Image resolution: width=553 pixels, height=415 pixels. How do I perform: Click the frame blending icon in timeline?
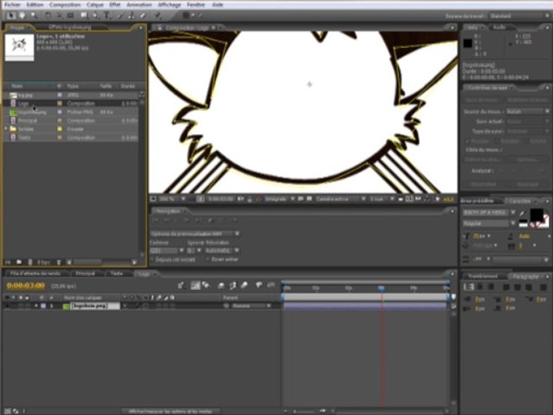(x=232, y=285)
